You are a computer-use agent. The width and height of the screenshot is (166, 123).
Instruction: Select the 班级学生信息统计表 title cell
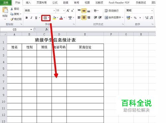pyautogui.click(x=55, y=40)
